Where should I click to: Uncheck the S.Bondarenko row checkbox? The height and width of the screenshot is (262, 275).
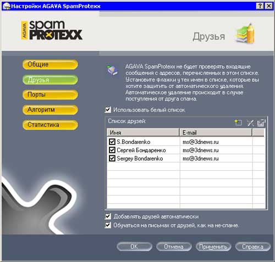(x=112, y=142)
